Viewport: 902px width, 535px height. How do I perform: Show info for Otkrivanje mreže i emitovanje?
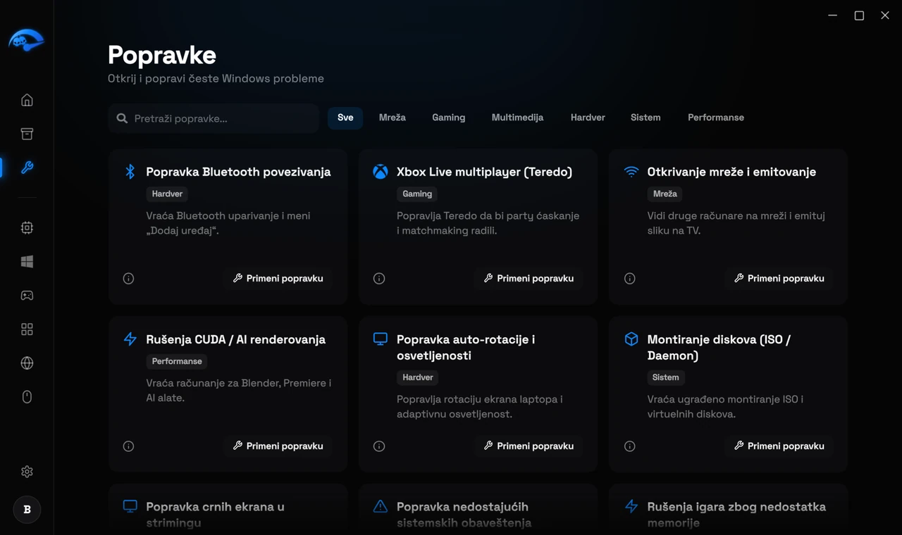pyautogui.click(x=629, y=278)
